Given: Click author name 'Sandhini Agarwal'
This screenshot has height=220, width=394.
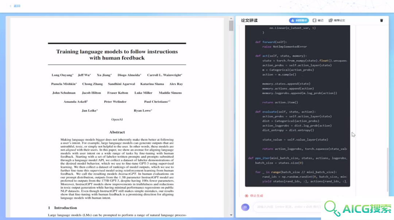Looking at the screenshot, I should pyautogui.click(x=121, y=84).
